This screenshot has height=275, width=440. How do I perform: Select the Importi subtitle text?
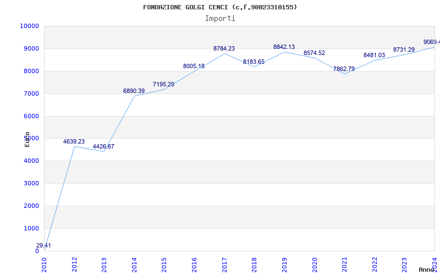[x=220, y=19]
